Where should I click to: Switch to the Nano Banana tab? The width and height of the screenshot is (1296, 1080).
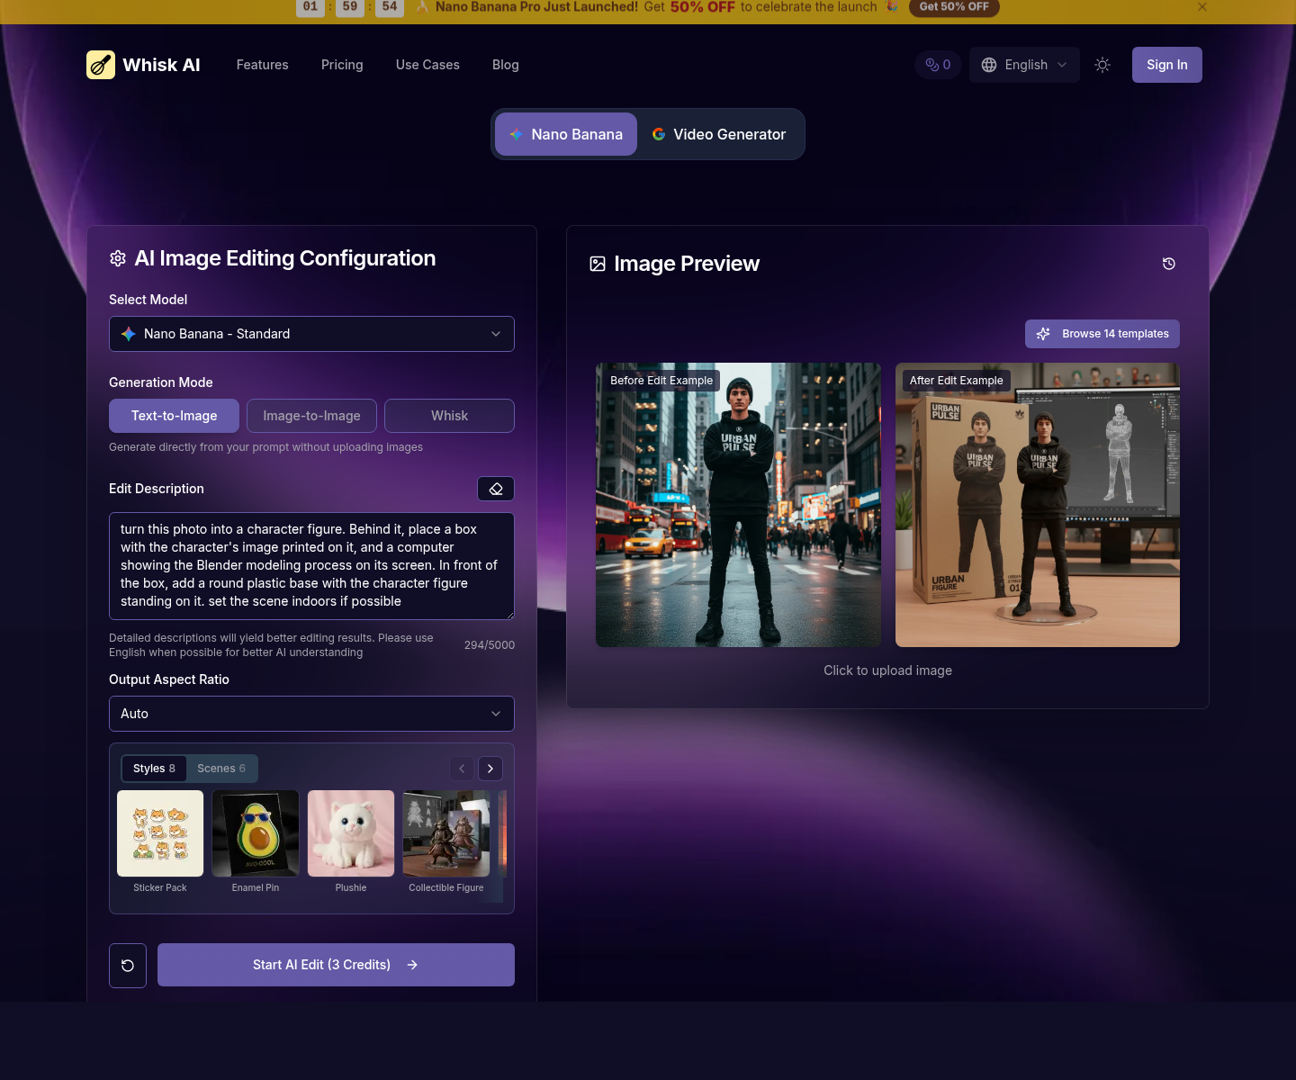point(566,134)
